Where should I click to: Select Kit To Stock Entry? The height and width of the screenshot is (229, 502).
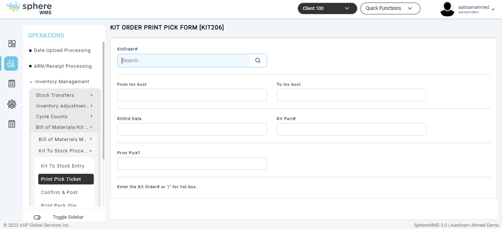pyautogui.click(x=63, y=166)
